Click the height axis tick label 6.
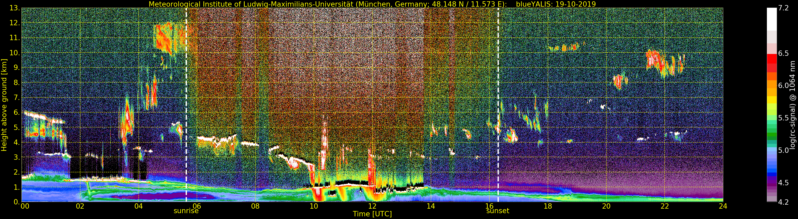798x219 pixels. (x=17, y=112)
